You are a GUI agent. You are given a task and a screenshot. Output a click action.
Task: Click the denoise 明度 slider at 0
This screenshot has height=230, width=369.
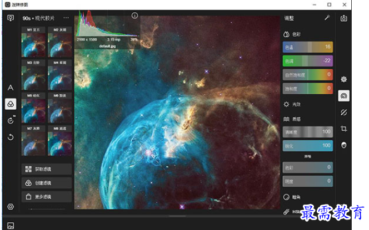(308, 181)
